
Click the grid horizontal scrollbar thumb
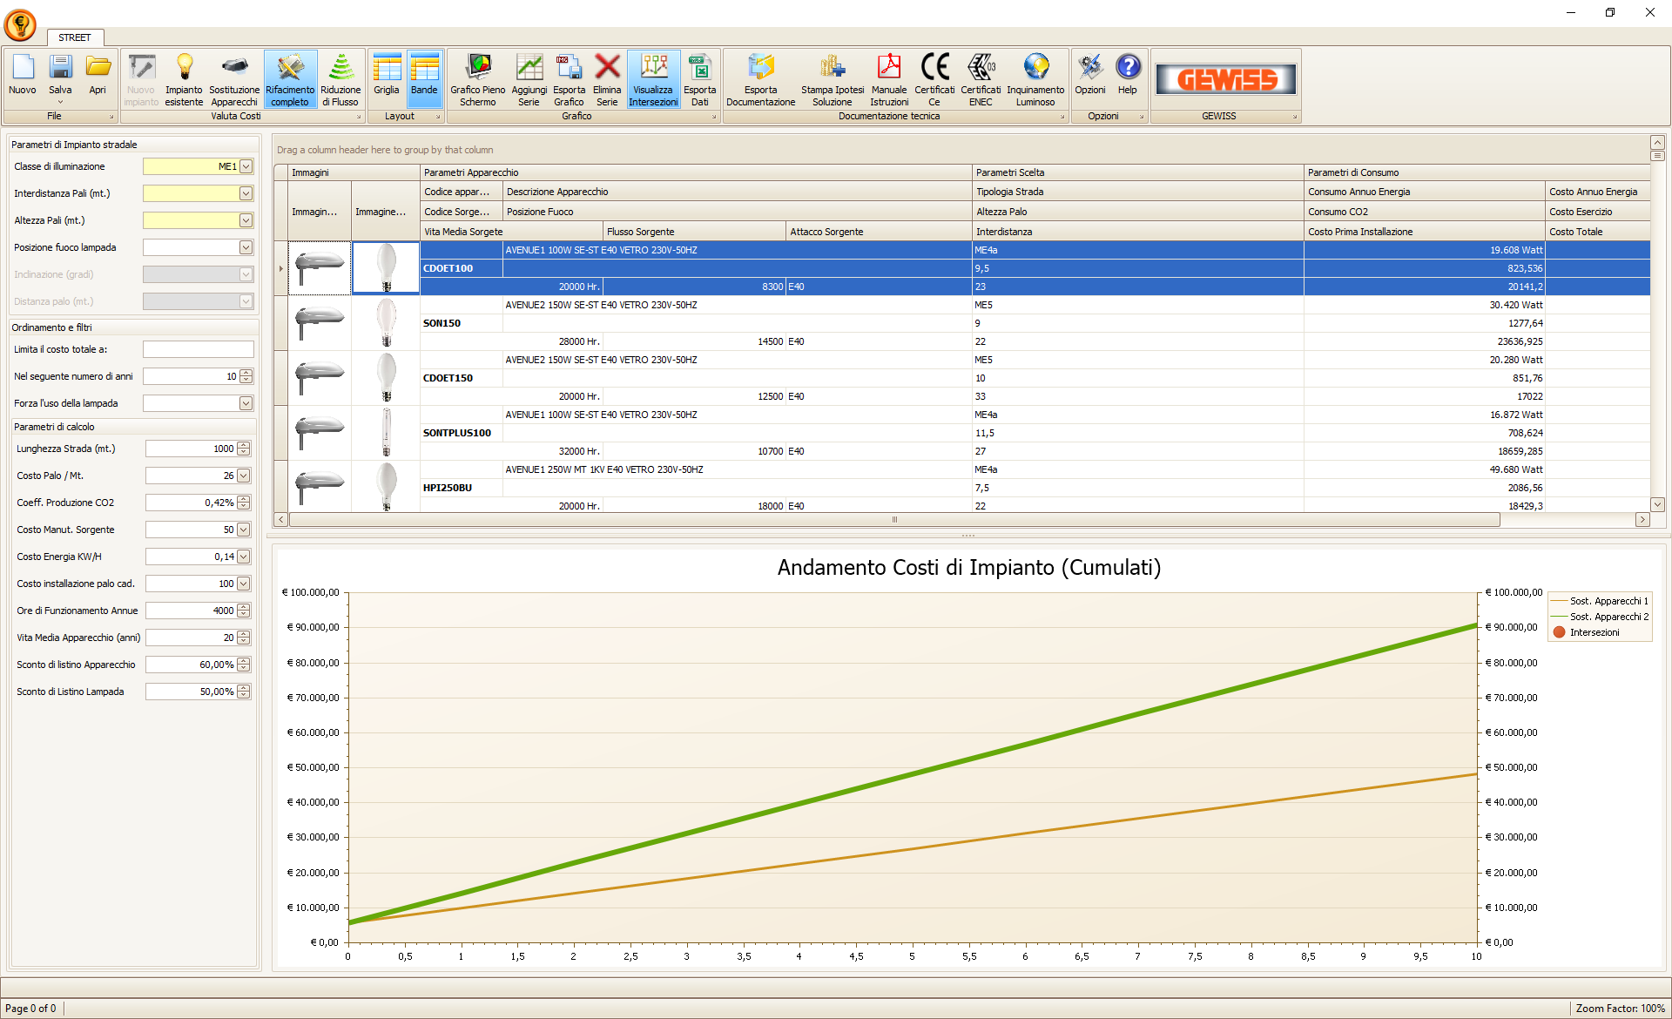tap(894, 520)
